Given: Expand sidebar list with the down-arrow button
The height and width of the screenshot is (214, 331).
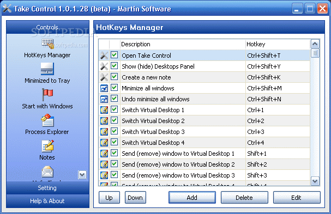Looking at the screenshot, I should (x=82, y=175).
